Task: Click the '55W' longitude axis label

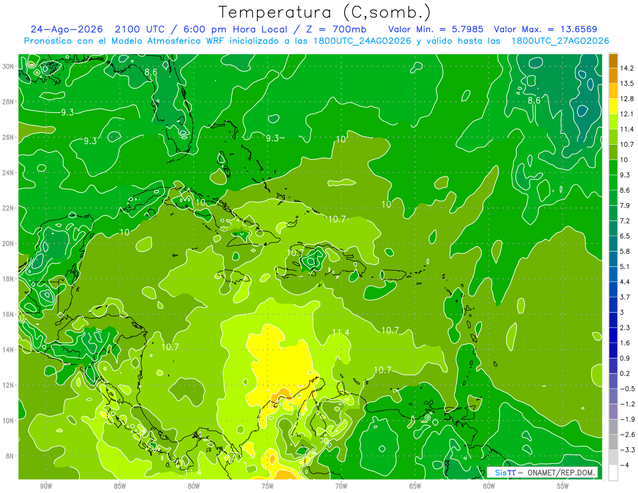Action: [563, 486]
